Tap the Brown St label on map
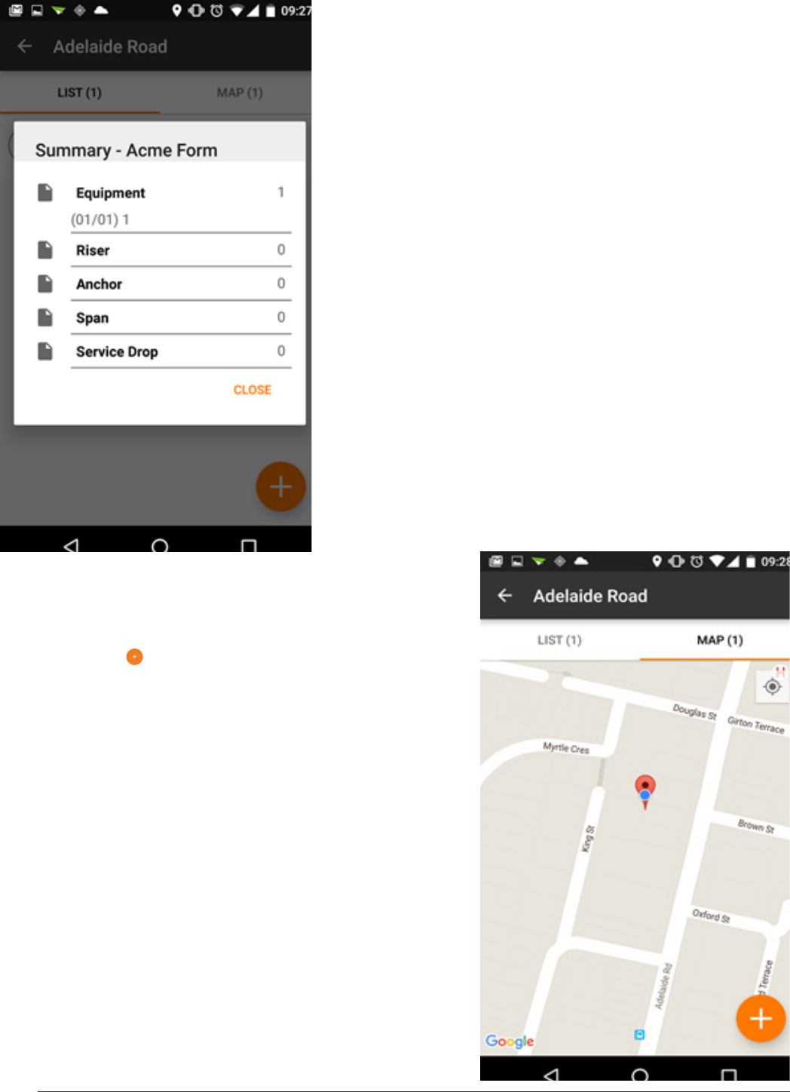Viewport: 790px width, 1092px height. coord(756,827)
